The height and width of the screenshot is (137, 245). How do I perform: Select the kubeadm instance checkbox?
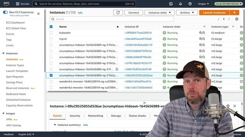click(x=51, y=33)
